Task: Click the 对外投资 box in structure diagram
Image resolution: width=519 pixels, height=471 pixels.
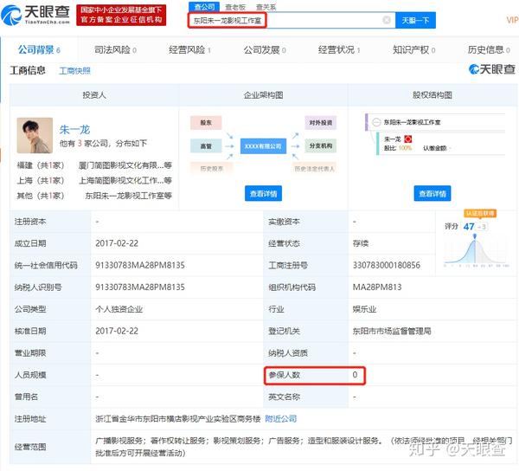Action: pos(321,123)
